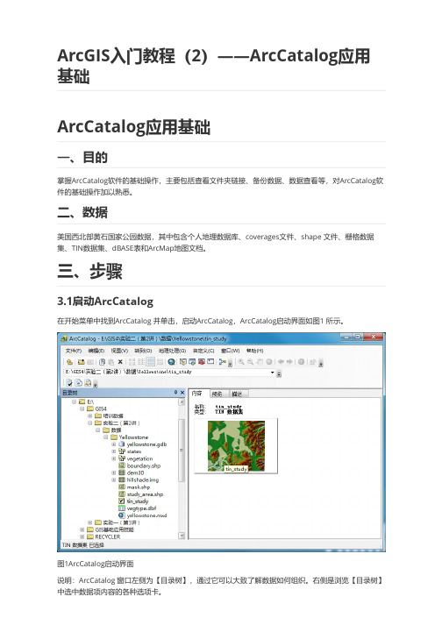
Task: Expand the RECYCLER folder node
Action: tap(82, 537)
